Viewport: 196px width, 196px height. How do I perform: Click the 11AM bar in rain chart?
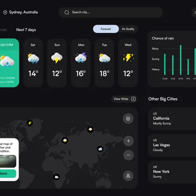click(173, 65)
